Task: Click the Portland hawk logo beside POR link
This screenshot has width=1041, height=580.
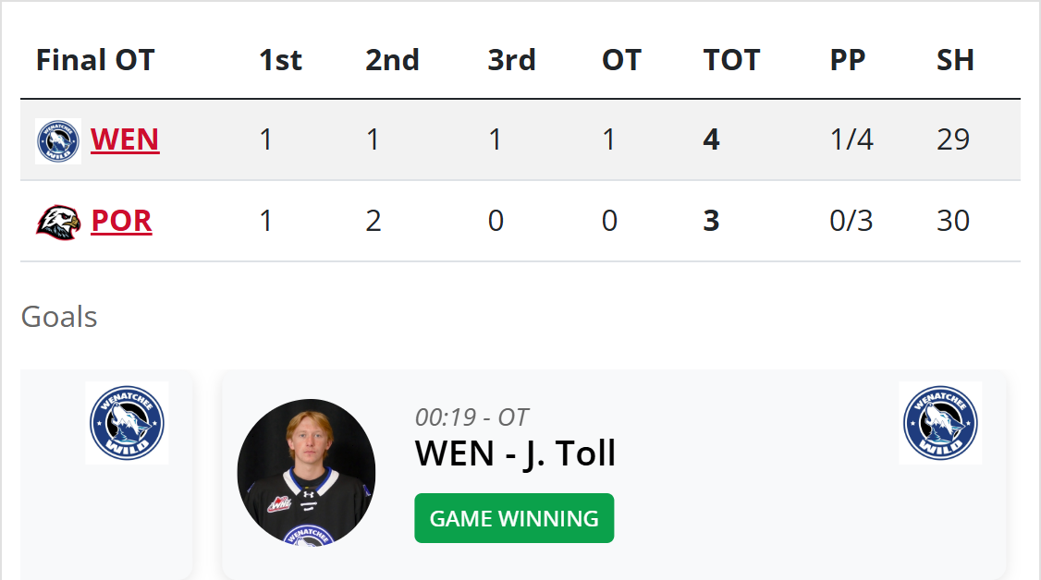Action: pyautogui.click(x=57, y=222)
